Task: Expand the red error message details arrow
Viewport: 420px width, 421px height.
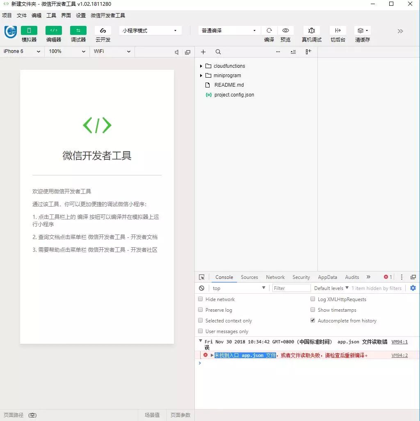Action: coord(212,355)
